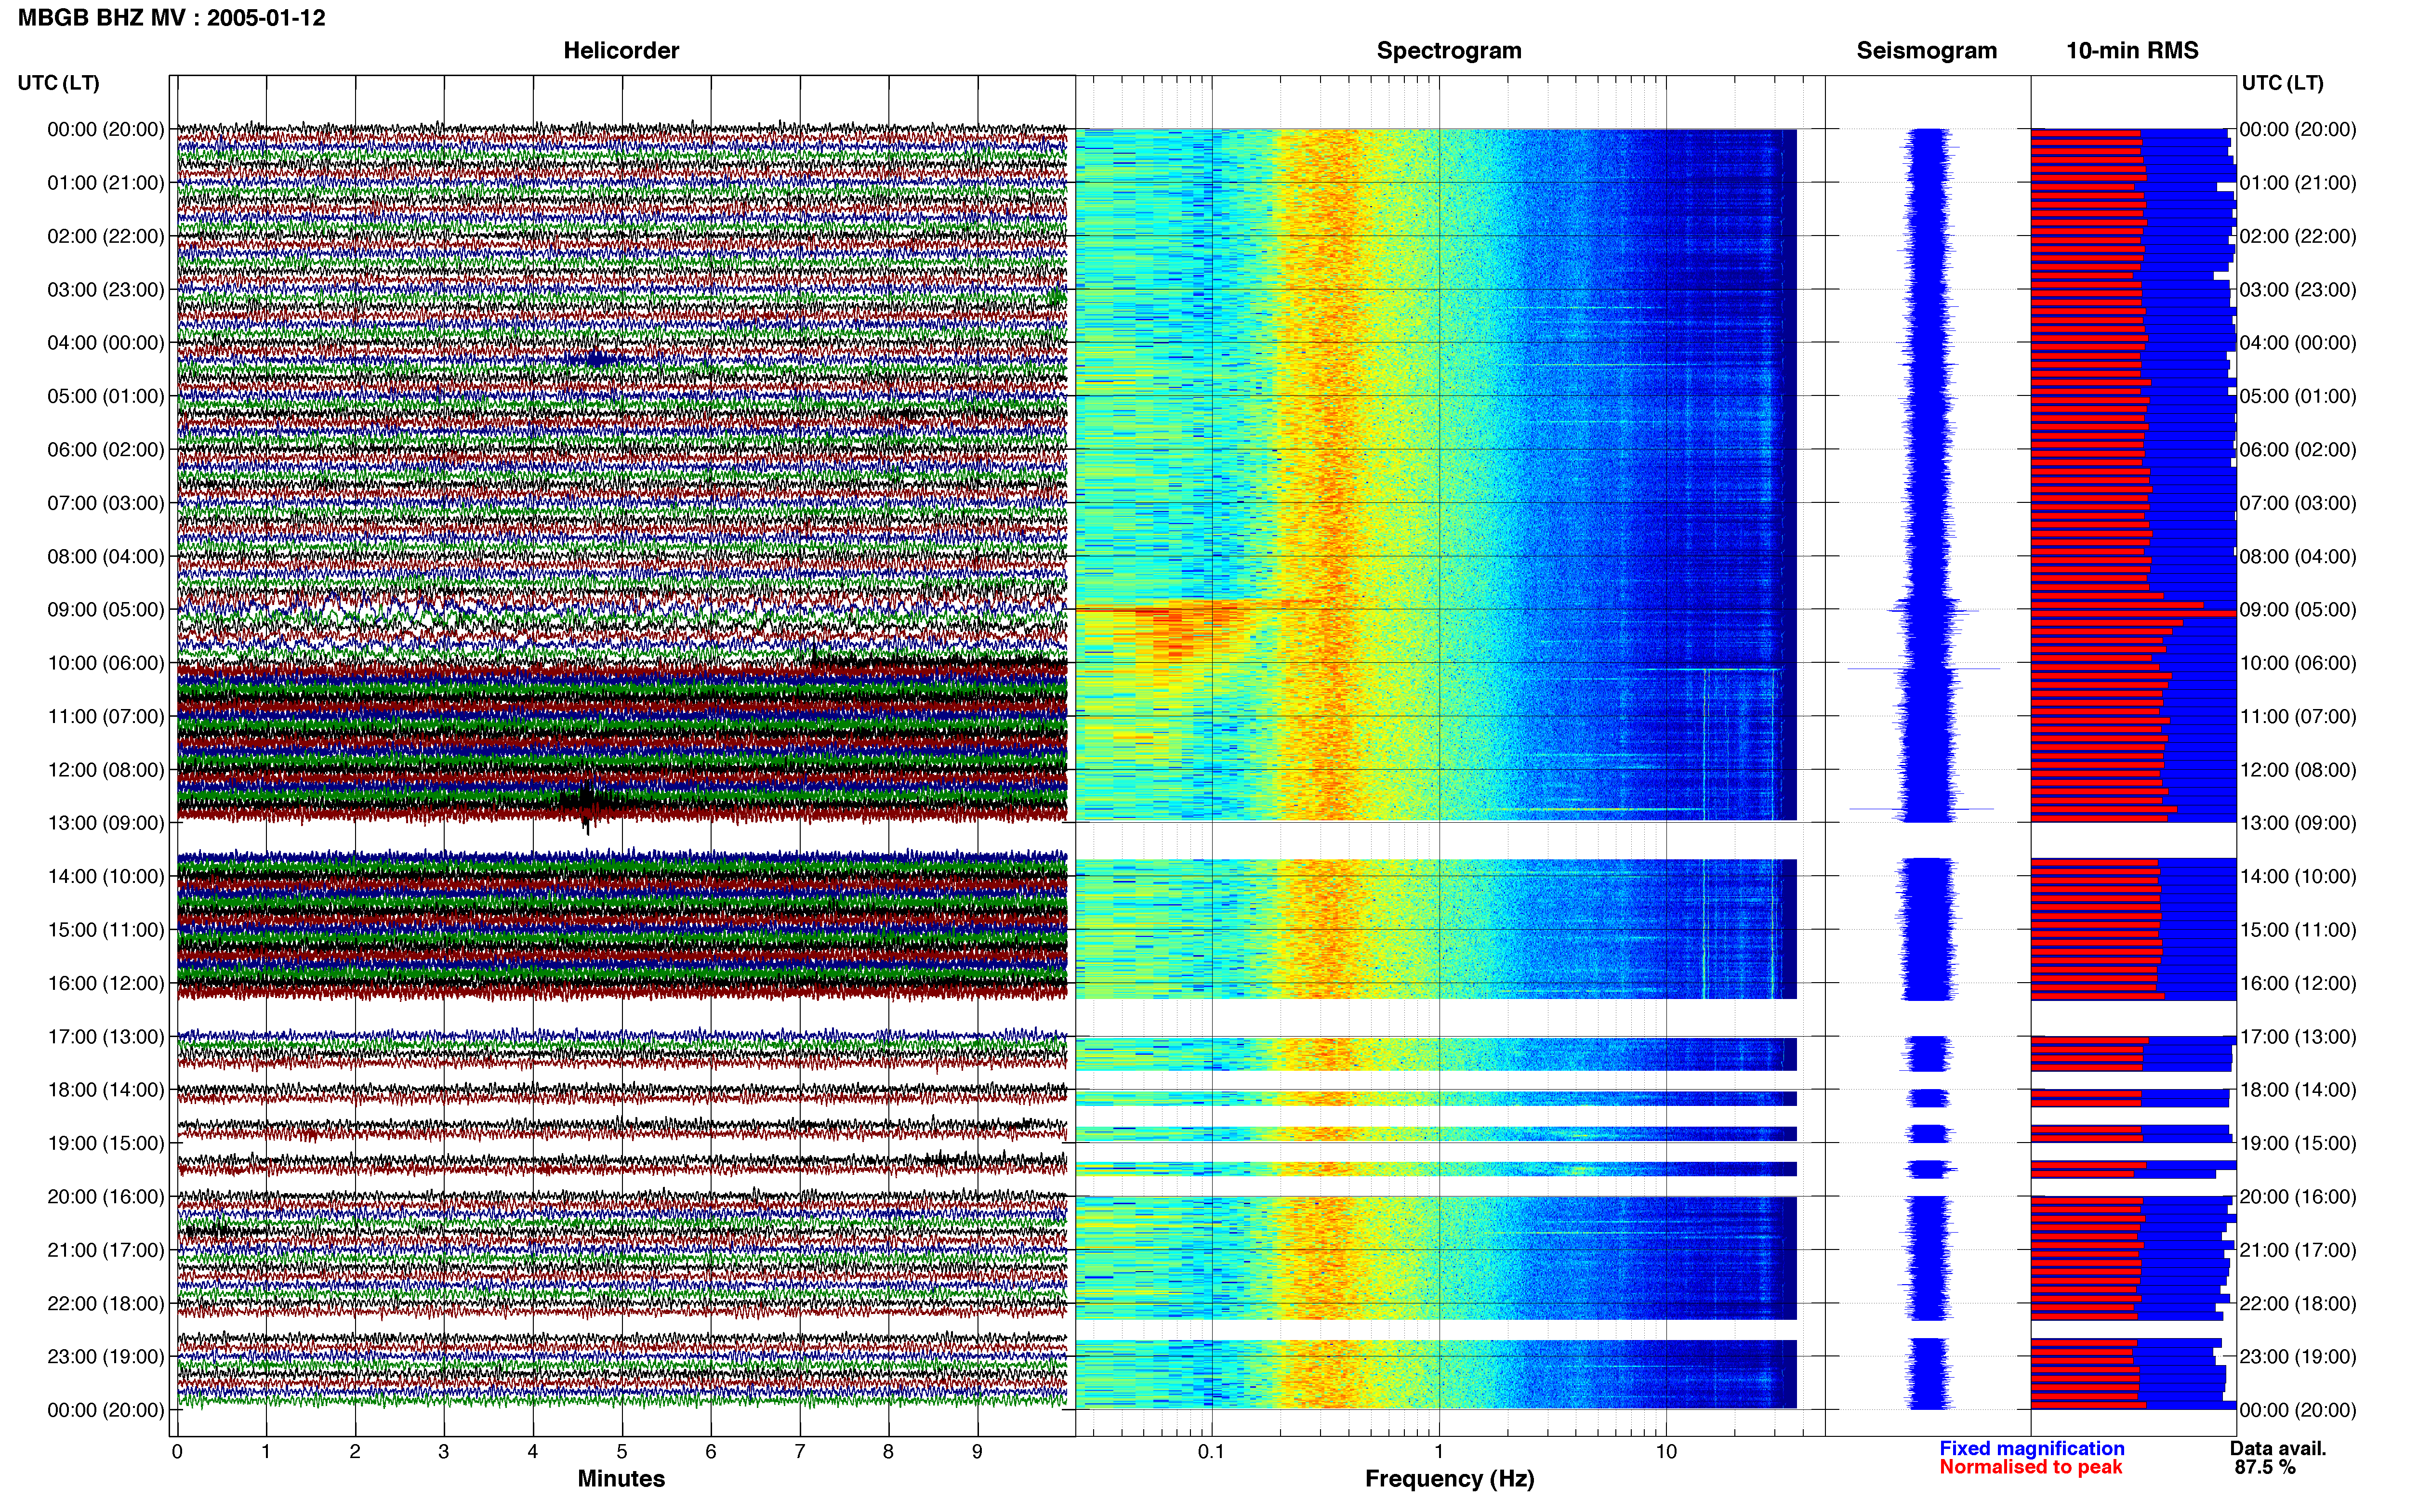Click the 'Helicorder' panel heading
The image size is (2418, 1512).
621,50
